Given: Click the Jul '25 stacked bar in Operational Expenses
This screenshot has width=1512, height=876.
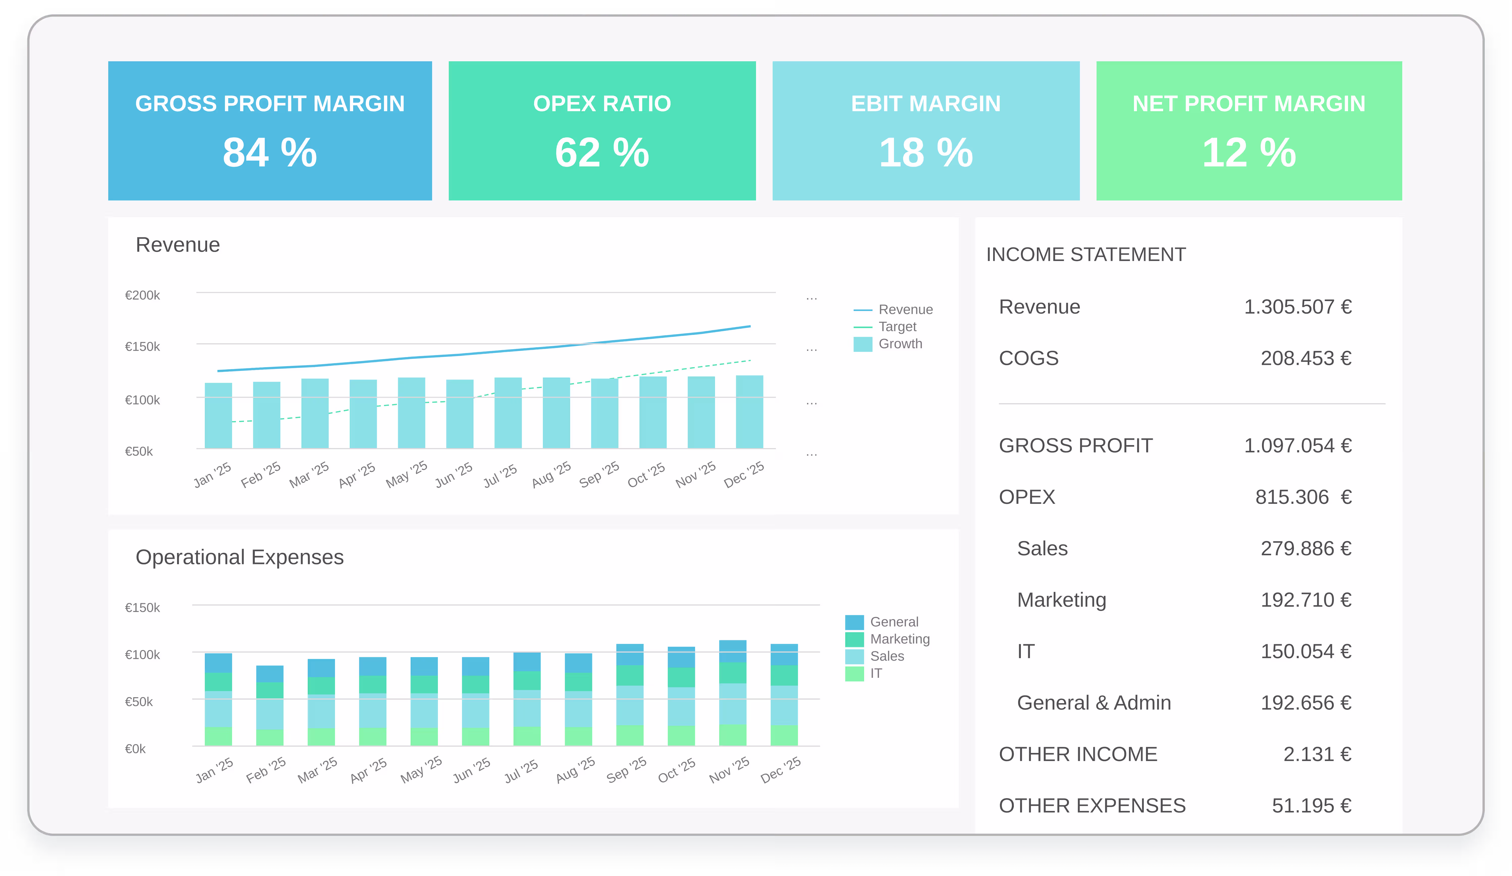Looking at the screenshot, I should point(527,699).
